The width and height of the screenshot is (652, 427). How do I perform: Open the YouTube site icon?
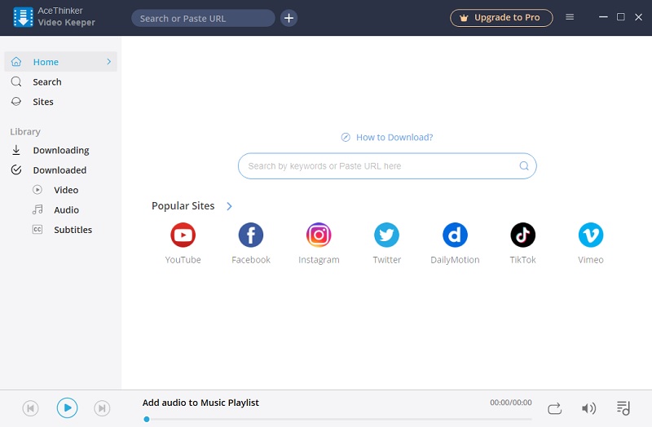183,236
